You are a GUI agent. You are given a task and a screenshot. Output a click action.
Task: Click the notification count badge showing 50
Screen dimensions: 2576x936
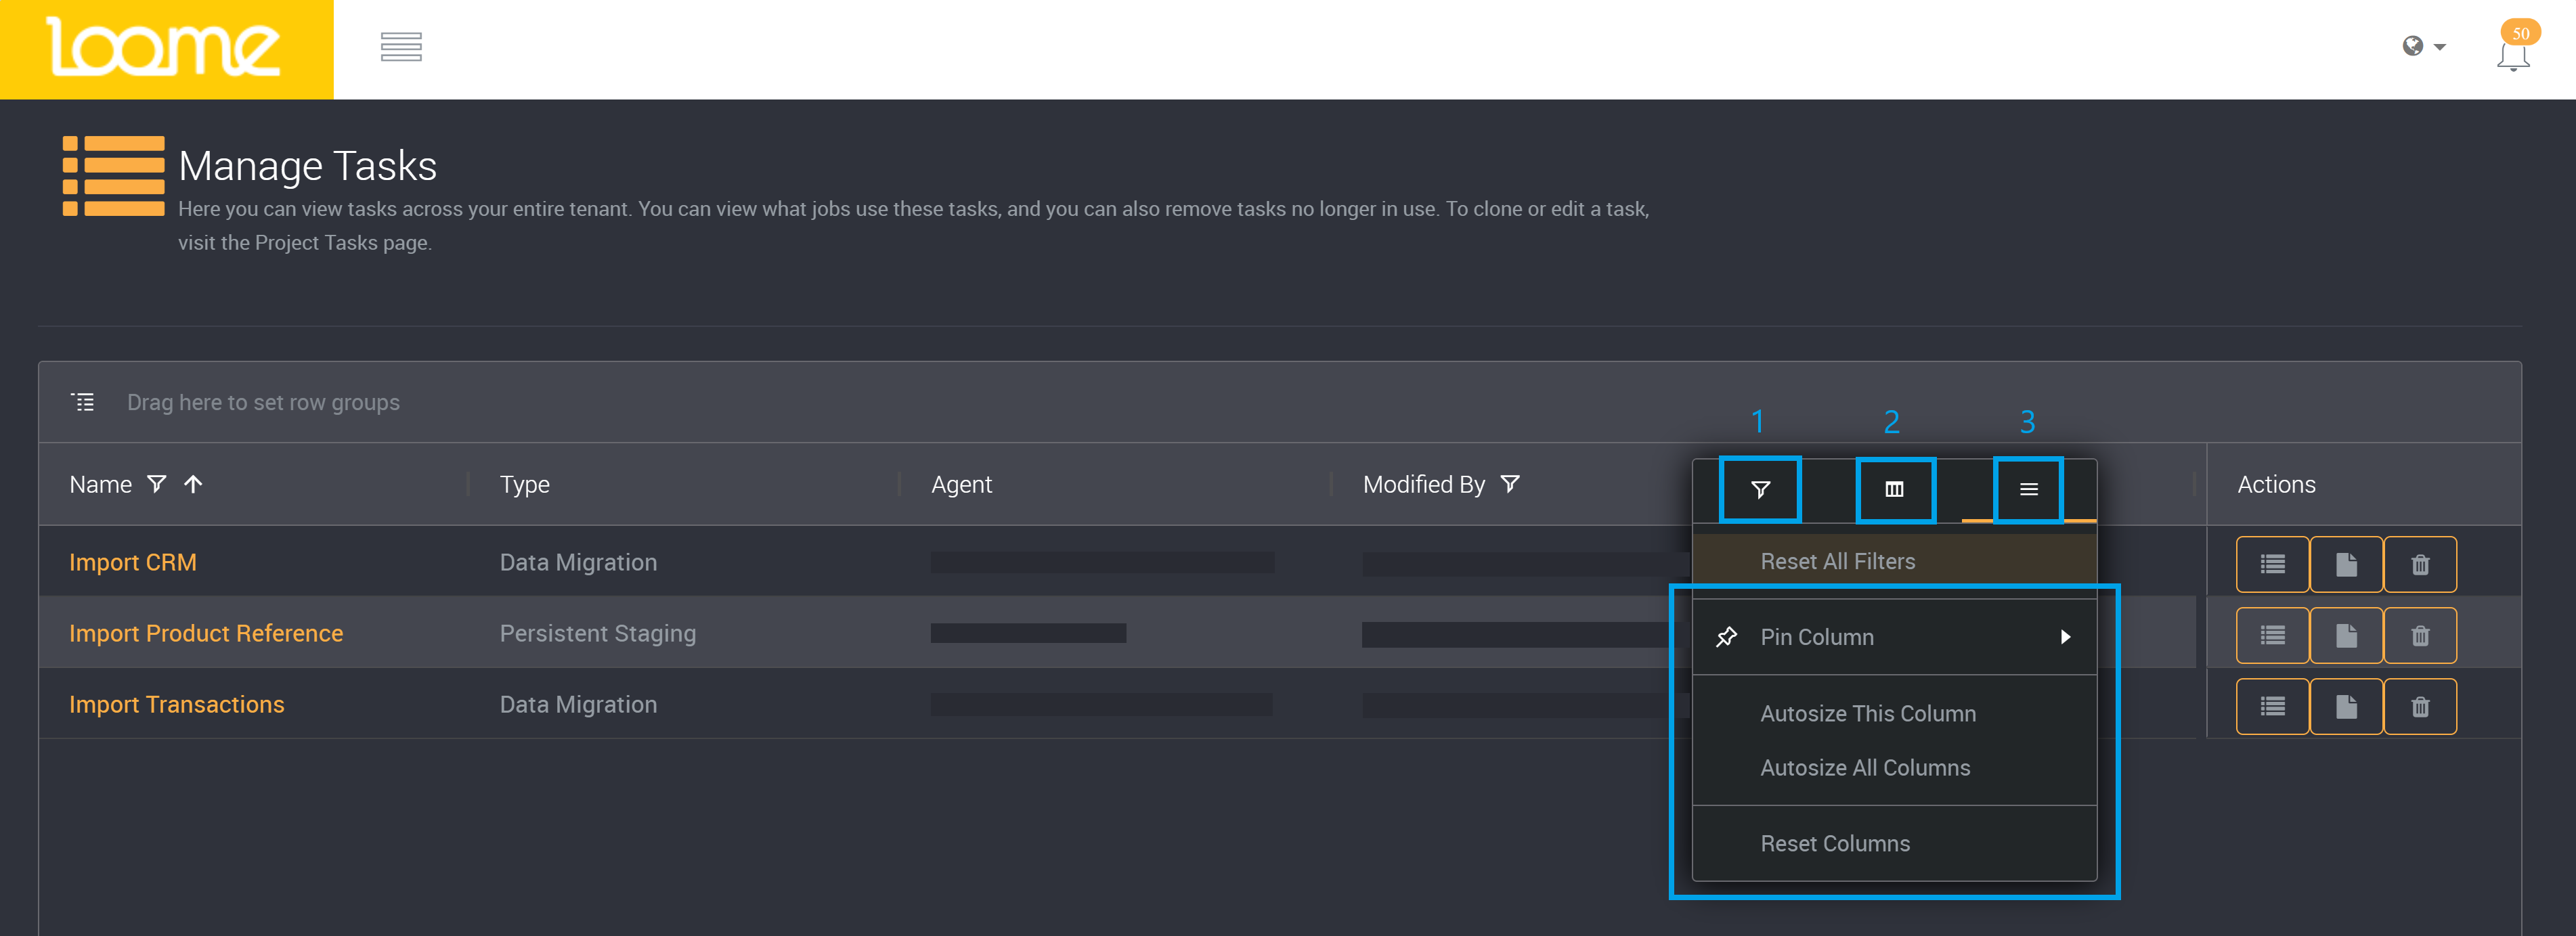[x=2521, y=33]
